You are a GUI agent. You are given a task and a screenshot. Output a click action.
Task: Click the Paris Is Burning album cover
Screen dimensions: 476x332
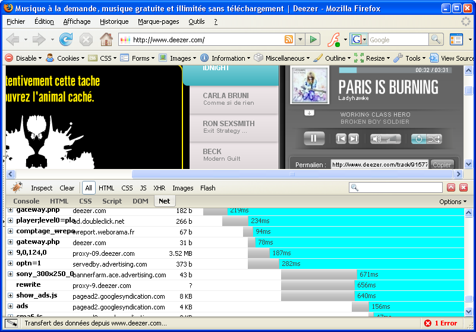click(x=310, y=85)
